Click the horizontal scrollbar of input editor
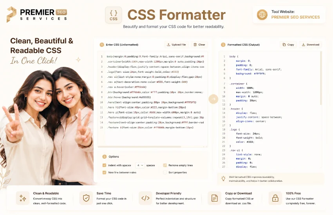The width and height of the screenshot is (333, 215). (x=139, y=147)
